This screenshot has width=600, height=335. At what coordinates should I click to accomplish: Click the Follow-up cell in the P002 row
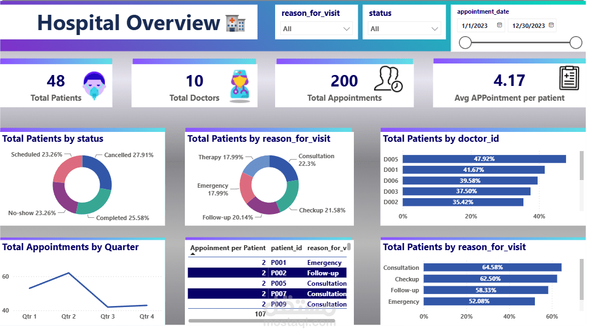[323, 273]
